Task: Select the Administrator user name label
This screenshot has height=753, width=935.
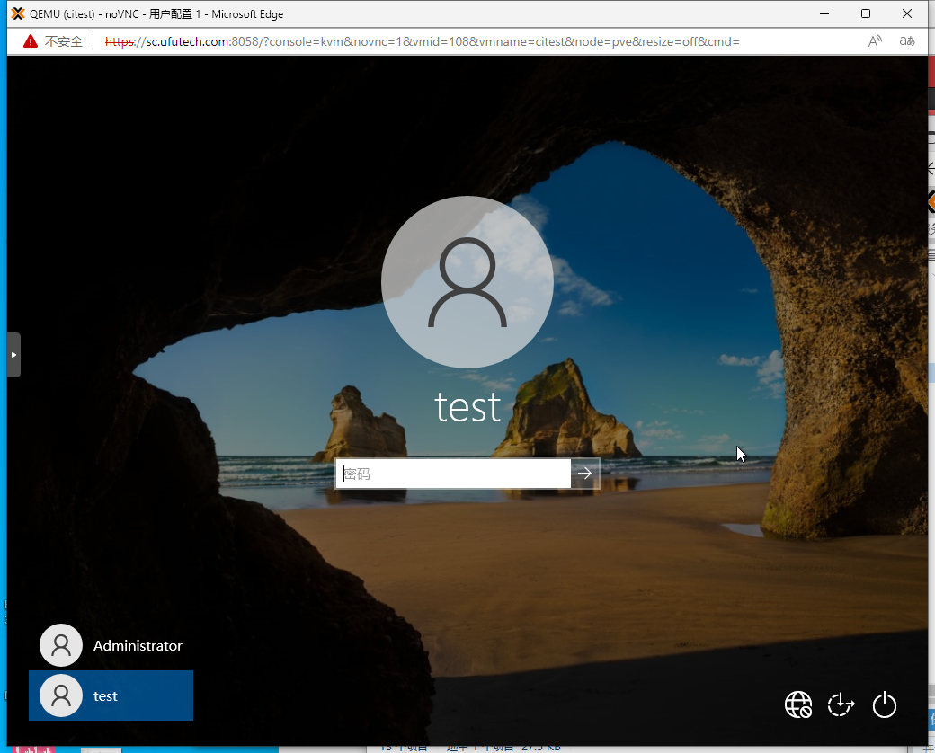Action: pos(138,645)
